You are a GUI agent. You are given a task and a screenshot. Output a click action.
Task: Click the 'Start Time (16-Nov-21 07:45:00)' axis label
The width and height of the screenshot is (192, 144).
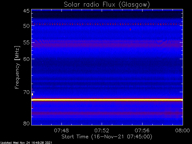(107, 136)
